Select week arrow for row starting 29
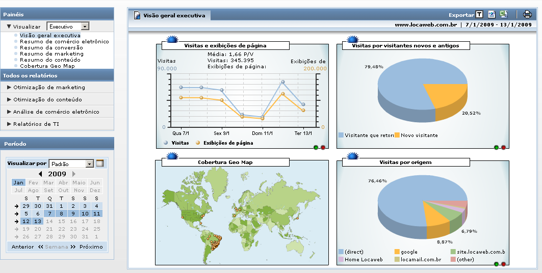 click(x=16, y=206)
